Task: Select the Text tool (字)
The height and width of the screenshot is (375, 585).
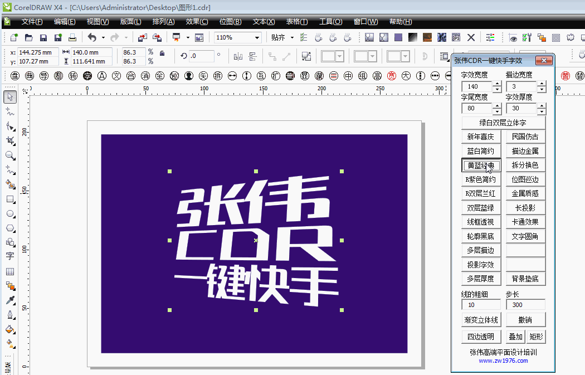Action: pos(10,256)
